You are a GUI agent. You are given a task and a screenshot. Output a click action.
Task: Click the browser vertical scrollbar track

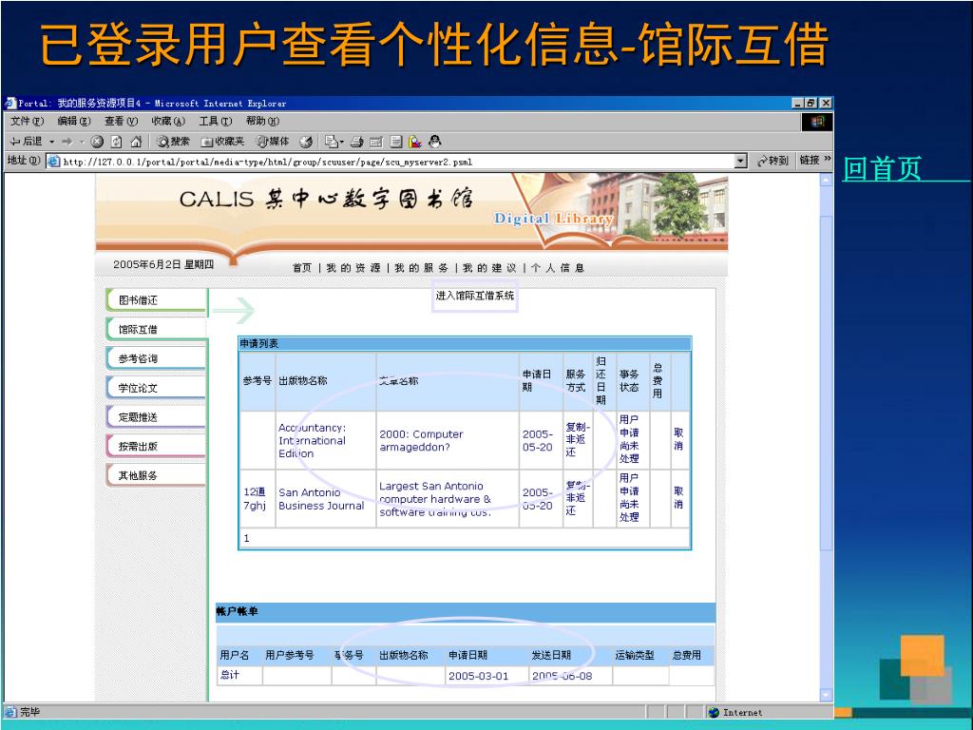pyautogui.click(x=826, y=428)
